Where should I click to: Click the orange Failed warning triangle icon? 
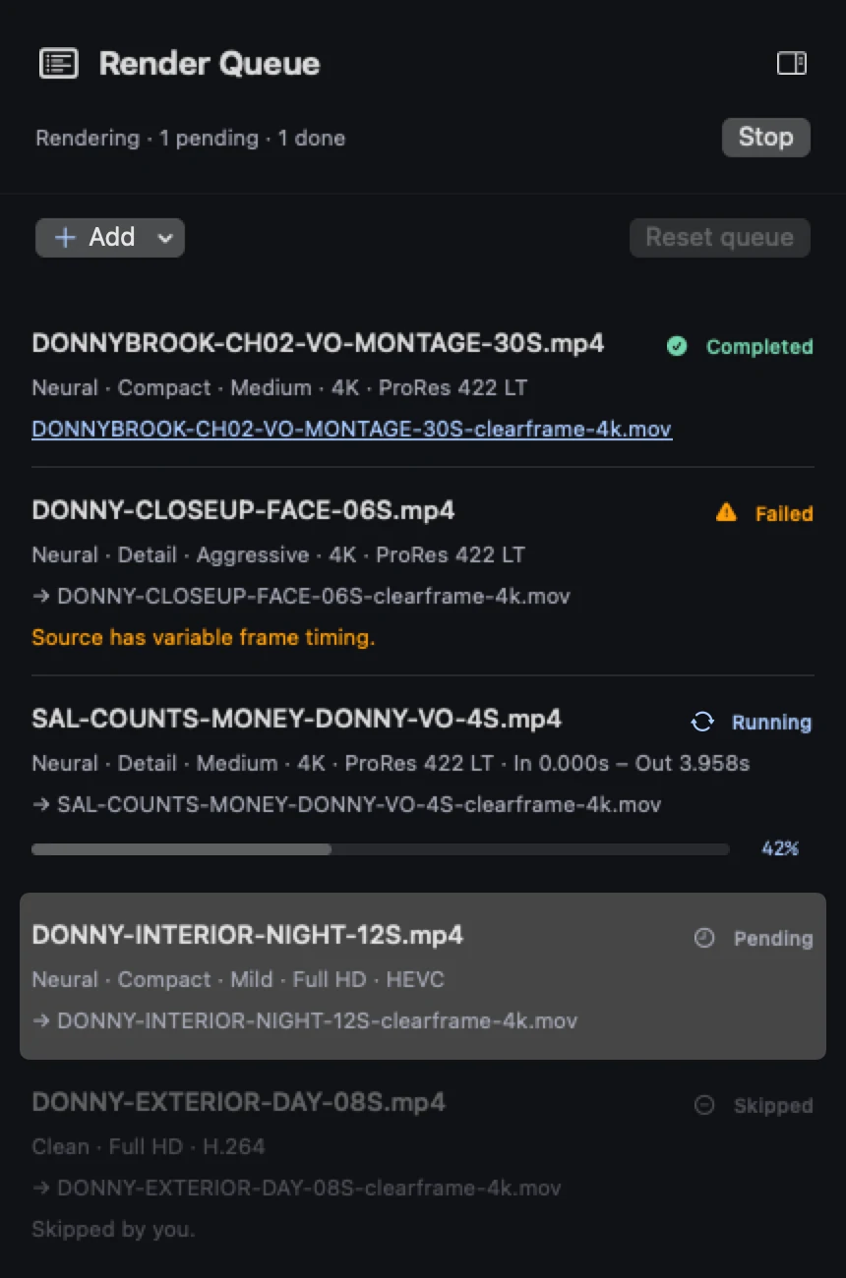pyautogui.click(x=726, y=512)
